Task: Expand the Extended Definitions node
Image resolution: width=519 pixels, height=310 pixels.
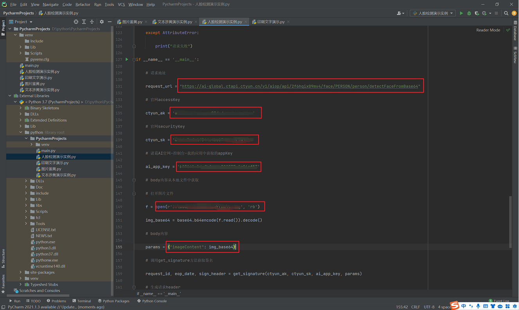Action: click(21, 120)
